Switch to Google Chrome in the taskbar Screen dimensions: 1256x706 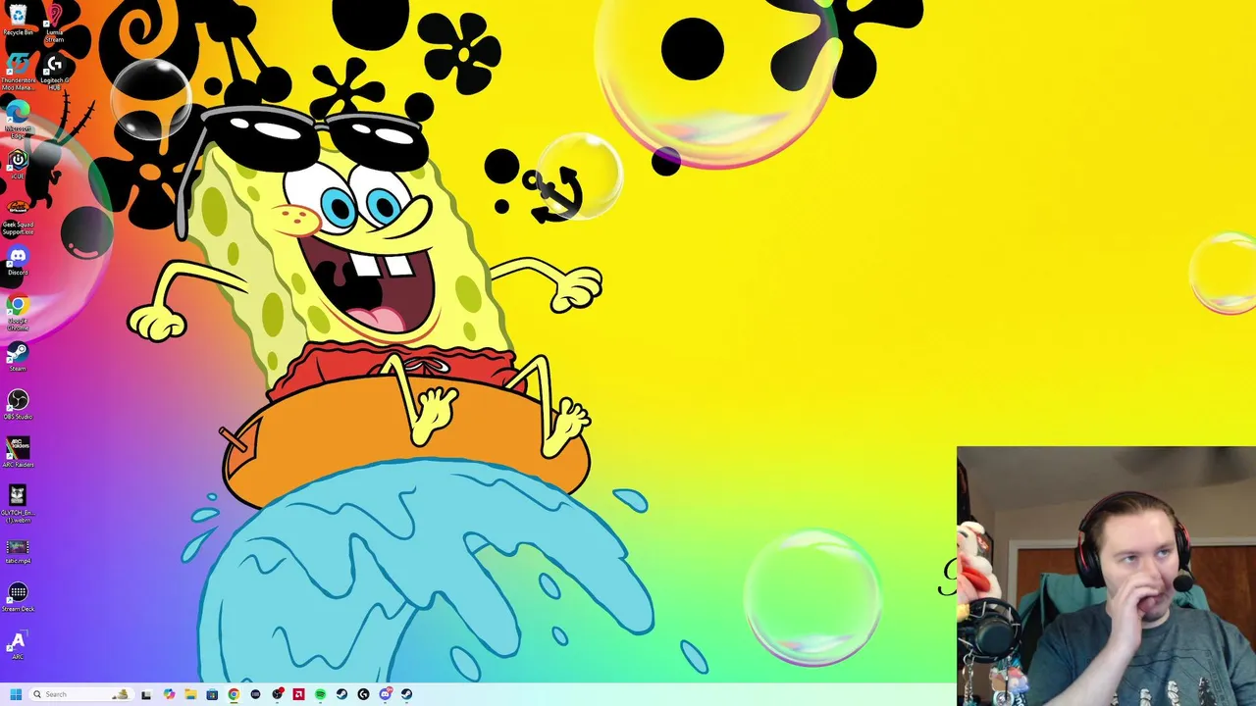pos(234,694)
